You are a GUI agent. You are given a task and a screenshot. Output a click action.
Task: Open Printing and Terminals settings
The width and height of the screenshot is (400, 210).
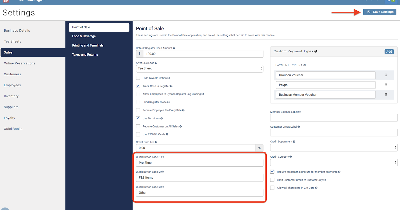coord(88,45)
